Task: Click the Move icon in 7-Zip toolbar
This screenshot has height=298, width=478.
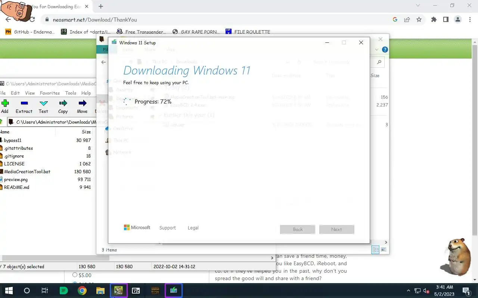Action: (x=82, y=106)
